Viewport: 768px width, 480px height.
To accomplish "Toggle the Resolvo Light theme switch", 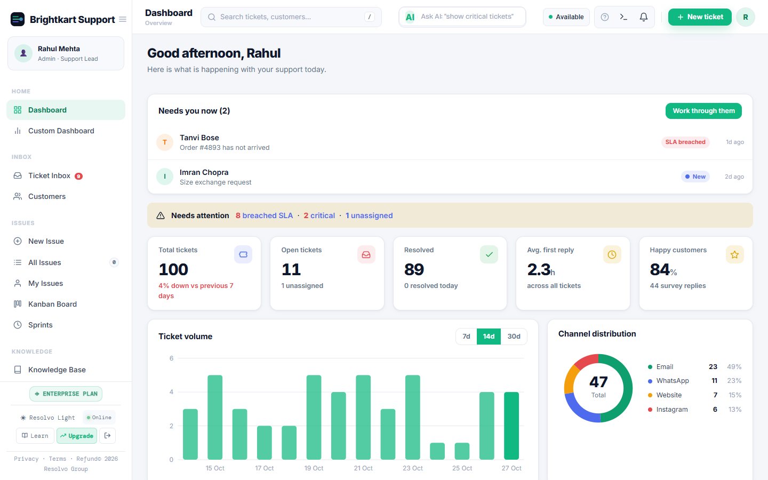I will [x=47, y=418].
